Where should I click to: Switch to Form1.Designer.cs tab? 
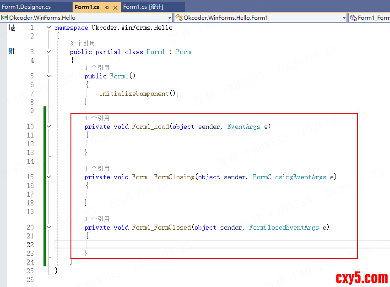coord(26,7)
